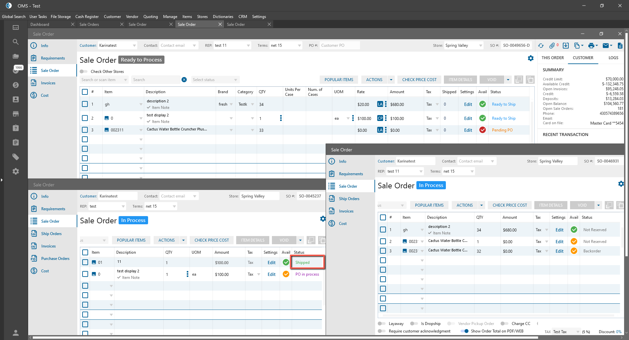Open attachments via the paperclip icon
The image size is (629, 340).
552,46
